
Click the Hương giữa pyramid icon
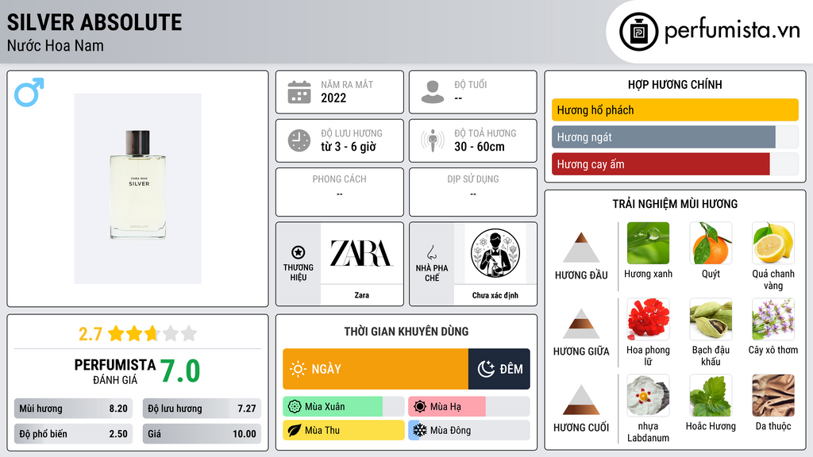click(x=581, y=324)
